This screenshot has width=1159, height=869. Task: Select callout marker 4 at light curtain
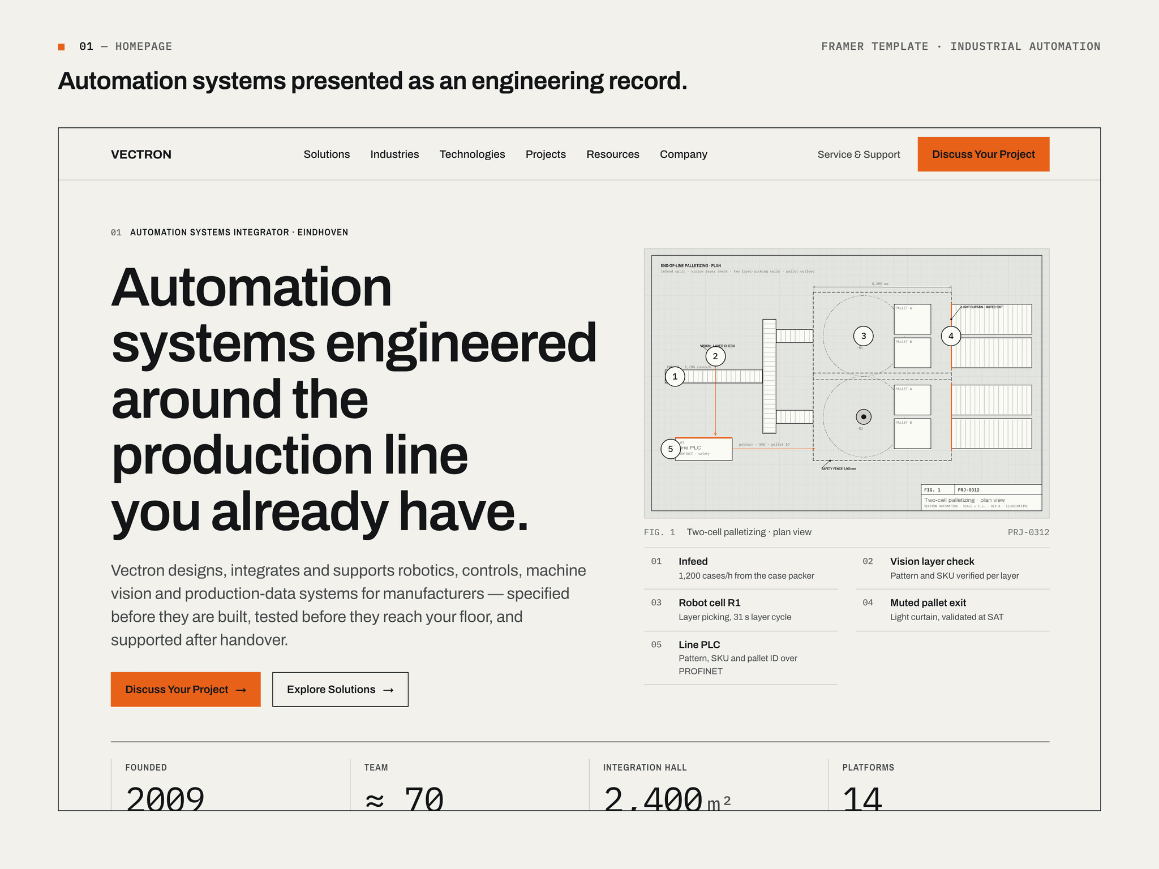[x=951, y=335]
